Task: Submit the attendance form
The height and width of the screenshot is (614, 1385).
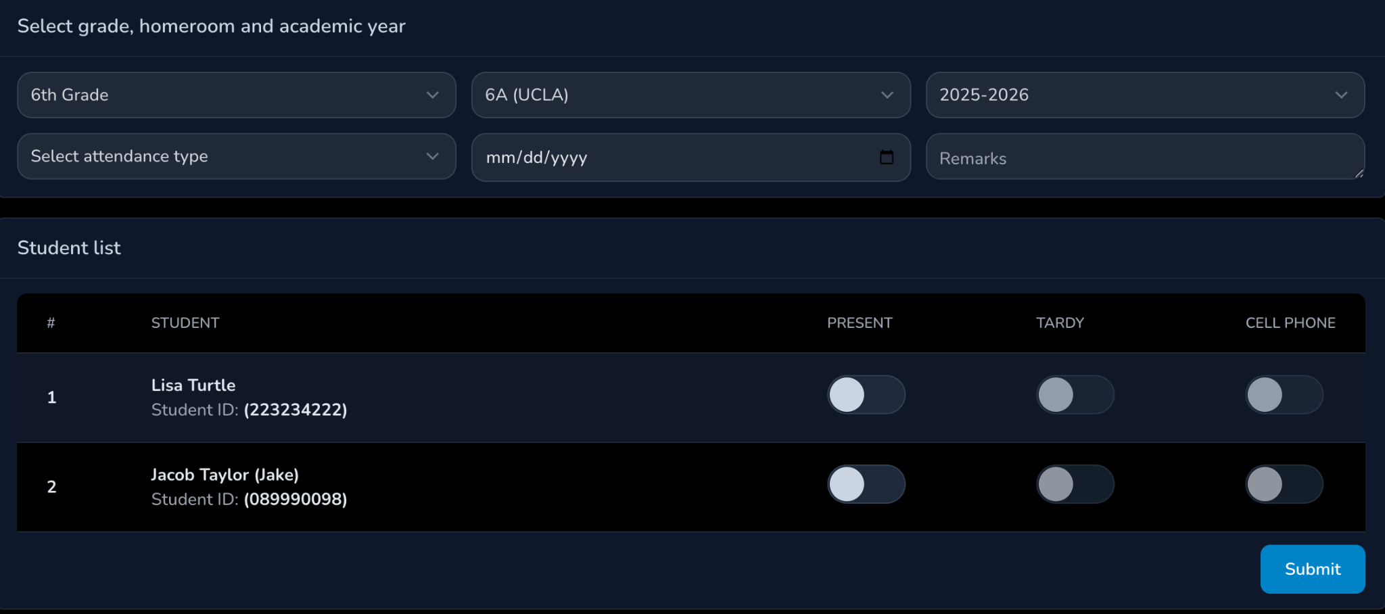Action: click(x=1312, y=569)
